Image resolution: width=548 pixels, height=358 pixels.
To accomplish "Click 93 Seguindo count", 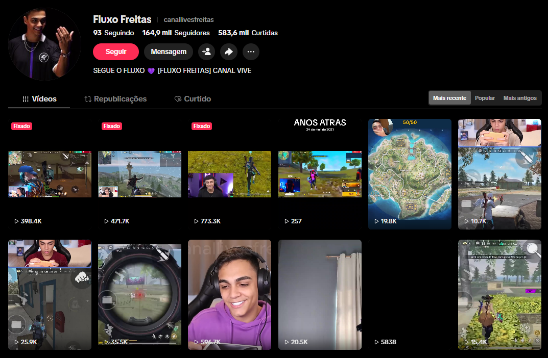I will [x=113, y=33].
